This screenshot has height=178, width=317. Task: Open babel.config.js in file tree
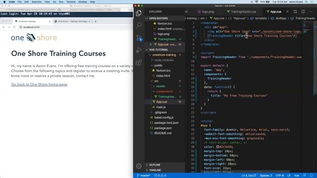click(164, 118)
